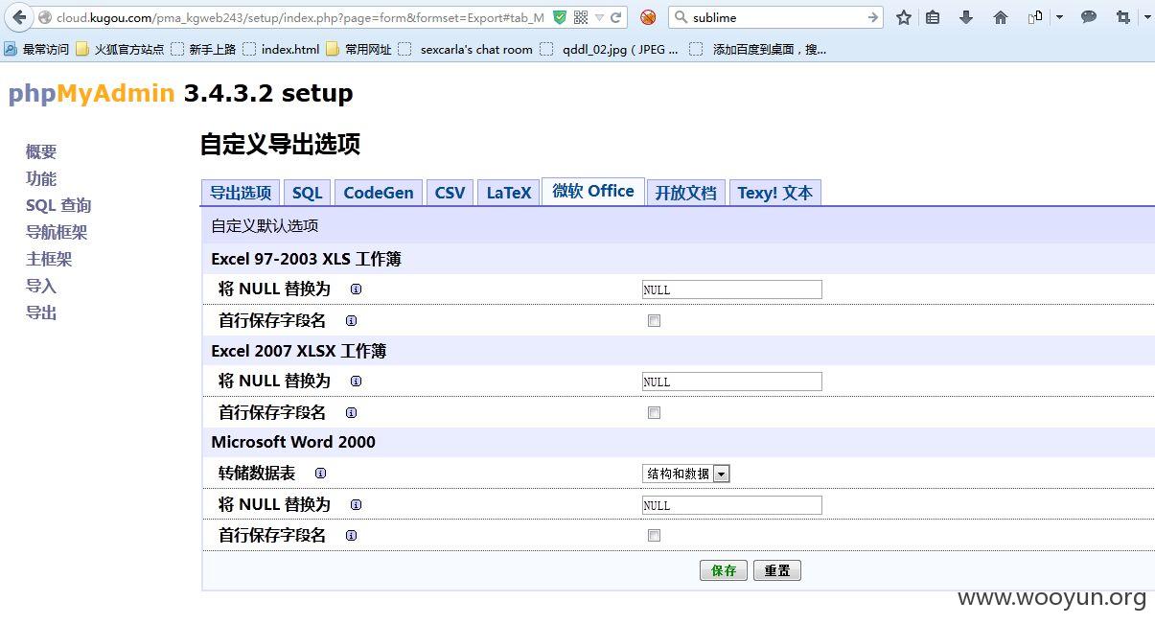Open the 火狐官方站点 bookmark
The height and width of the screenshot is (625, 1155).
(x=120, y=49)
